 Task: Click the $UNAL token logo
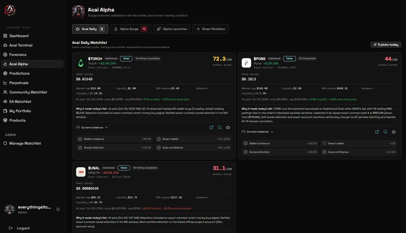tap(81, 172)
